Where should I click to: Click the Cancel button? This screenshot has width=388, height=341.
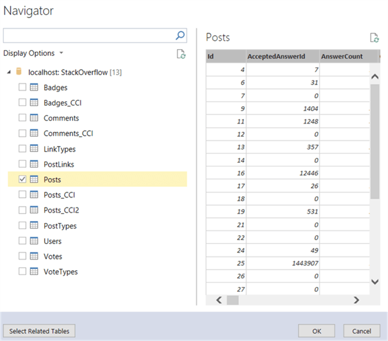point(361,331)
